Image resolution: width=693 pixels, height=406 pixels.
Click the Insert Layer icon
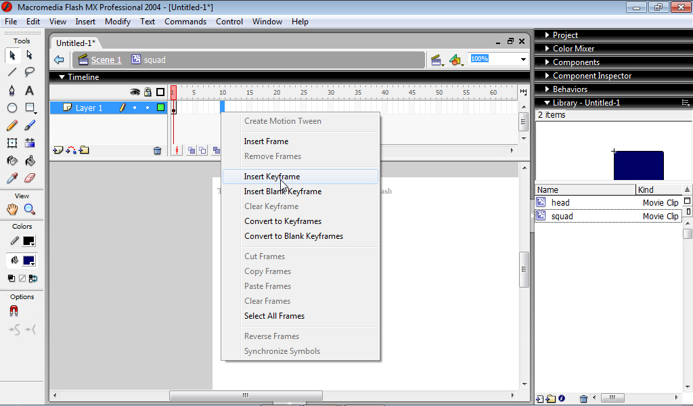click(58, 151)
